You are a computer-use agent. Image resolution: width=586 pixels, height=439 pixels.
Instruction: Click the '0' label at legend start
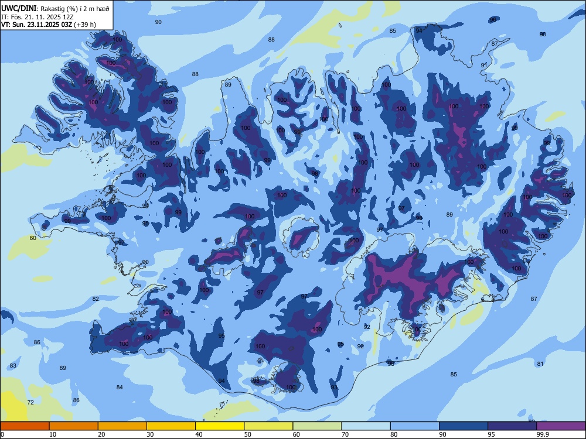pos(2,434)
